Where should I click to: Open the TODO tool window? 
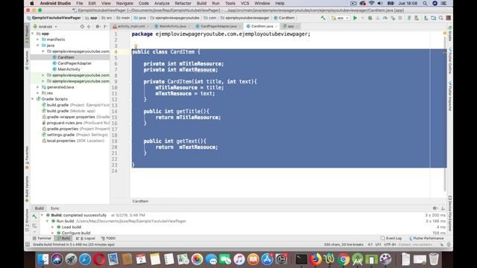pos(108,238)
